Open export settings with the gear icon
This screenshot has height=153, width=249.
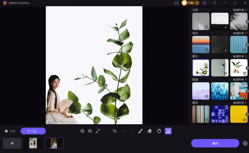[245, 143]
